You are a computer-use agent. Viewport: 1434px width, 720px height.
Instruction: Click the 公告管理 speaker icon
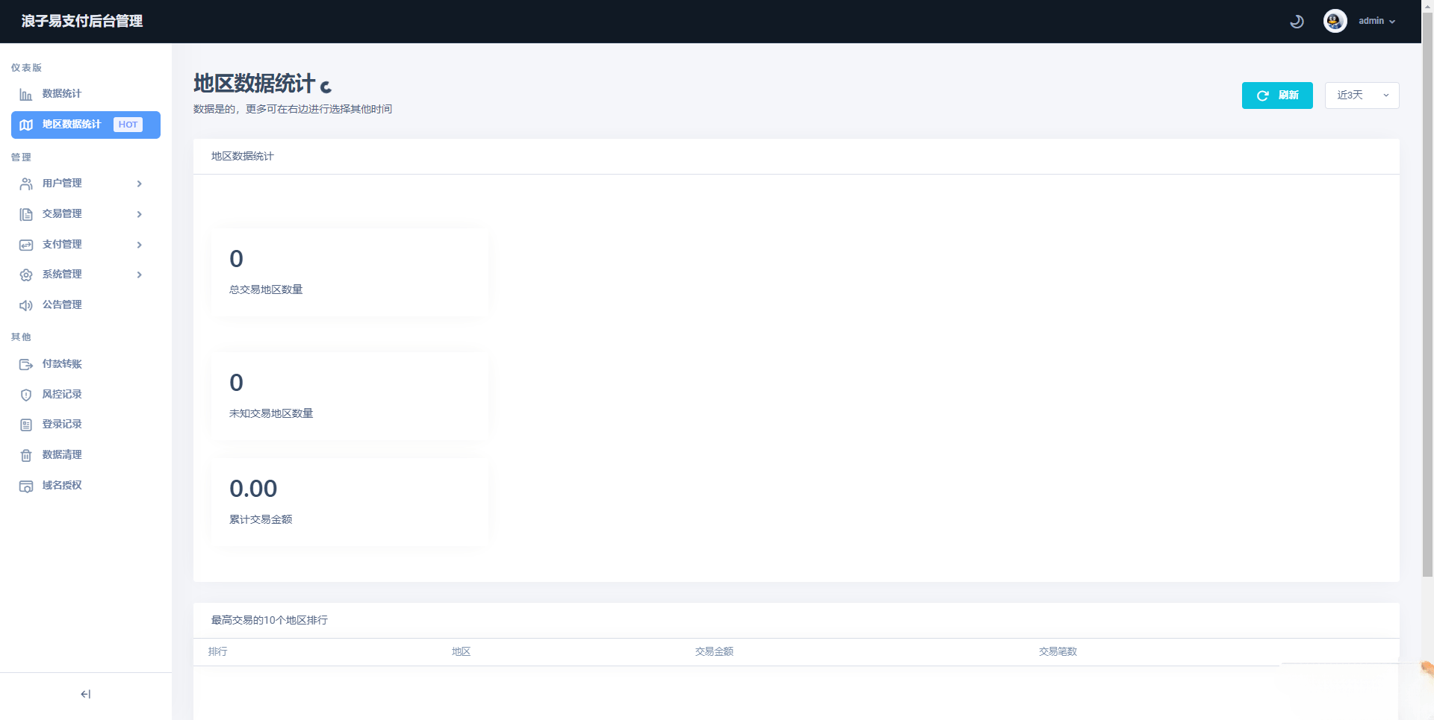[x=26, y=305]
